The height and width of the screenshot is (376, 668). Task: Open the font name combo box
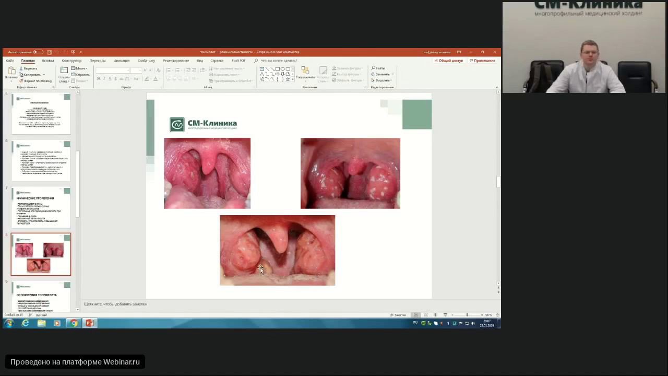click(113, 70)
